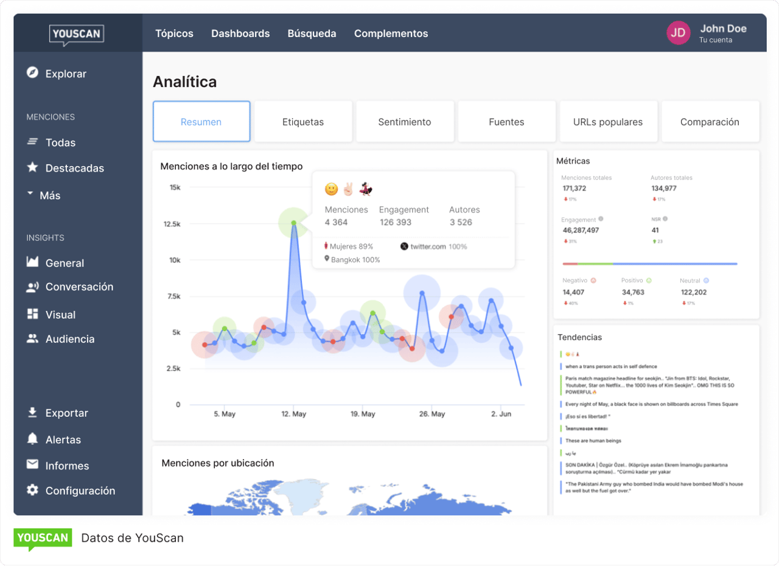Click the Destacadas star icon
Screen dimensions: 779x566
click(x=33, y=167)
